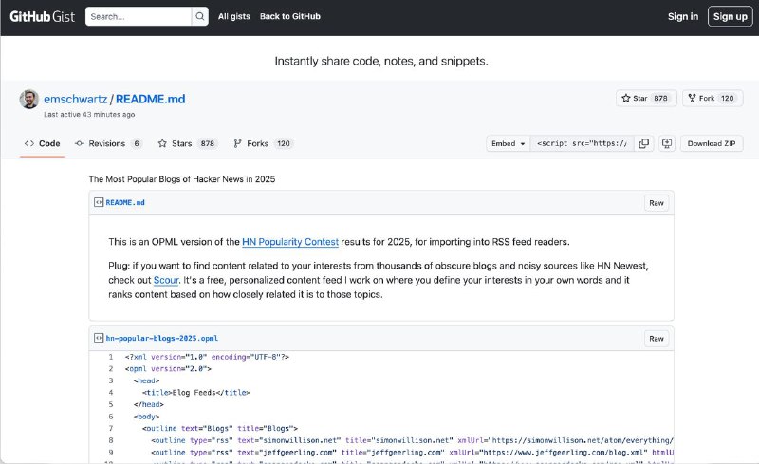Switch to the Revisions tab
759x464 pixels.
[x=107, y=143]
